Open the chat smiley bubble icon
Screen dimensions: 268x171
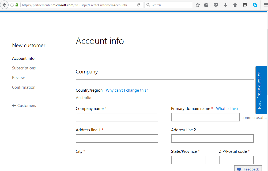pyautogui.click(x=245, y=5)
